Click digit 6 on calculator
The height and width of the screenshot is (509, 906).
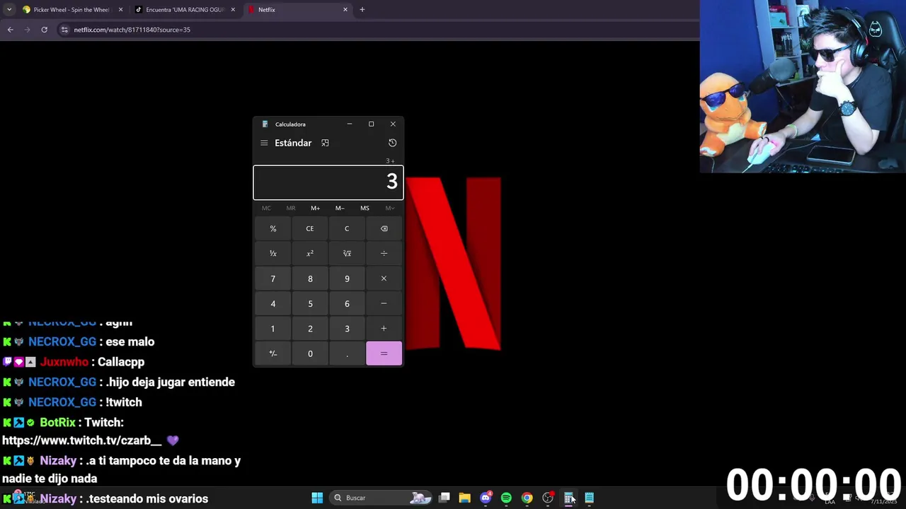click(x=347, y=303)
